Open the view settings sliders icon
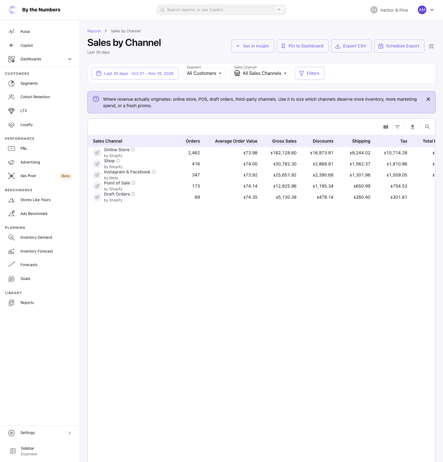Screen dimensions: 443x462 coord(431,46)
